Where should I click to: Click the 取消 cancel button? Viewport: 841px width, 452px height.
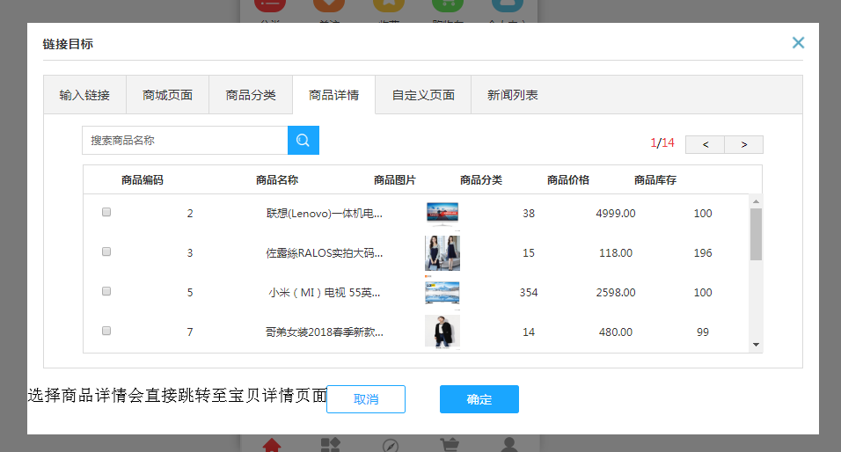(x=365, y=399)
